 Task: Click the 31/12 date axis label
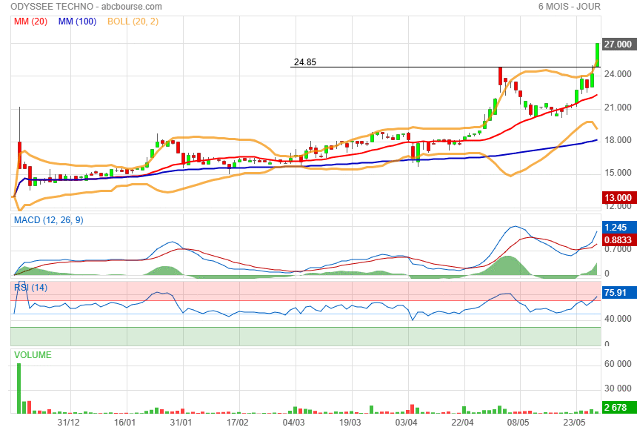(x=68, y=422)
